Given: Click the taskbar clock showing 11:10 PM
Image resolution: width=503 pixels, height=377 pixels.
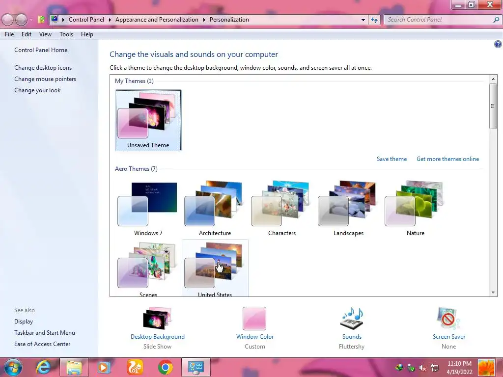Looking at the screenshot, I should click(459, 368).
